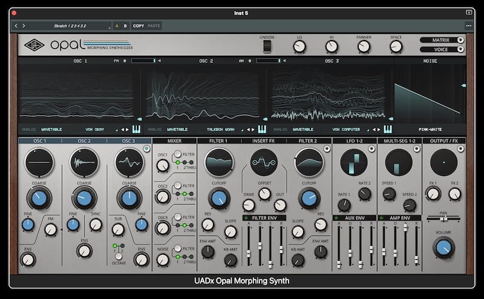Expand the Multi-Seg 1-2 corner button
484x299 pixels.
(x=417, y=149)
